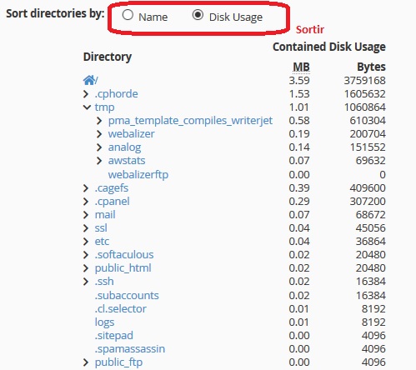Expand the .cpanel folder chevron
Screen dimensions: 416x370
tap(86, 202)
